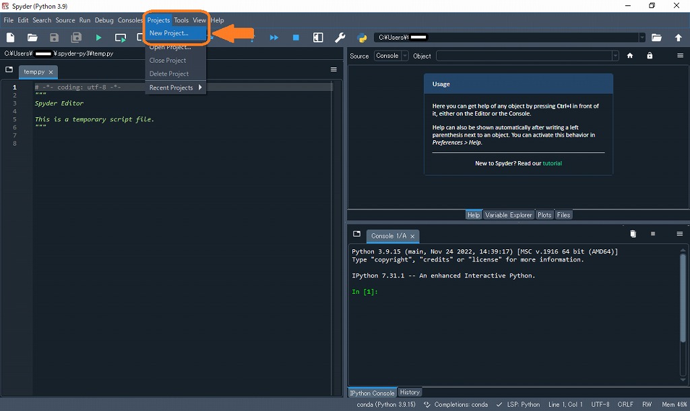Open the Run menu
This screenshot has height=411, width=690.
click(85, 20)
